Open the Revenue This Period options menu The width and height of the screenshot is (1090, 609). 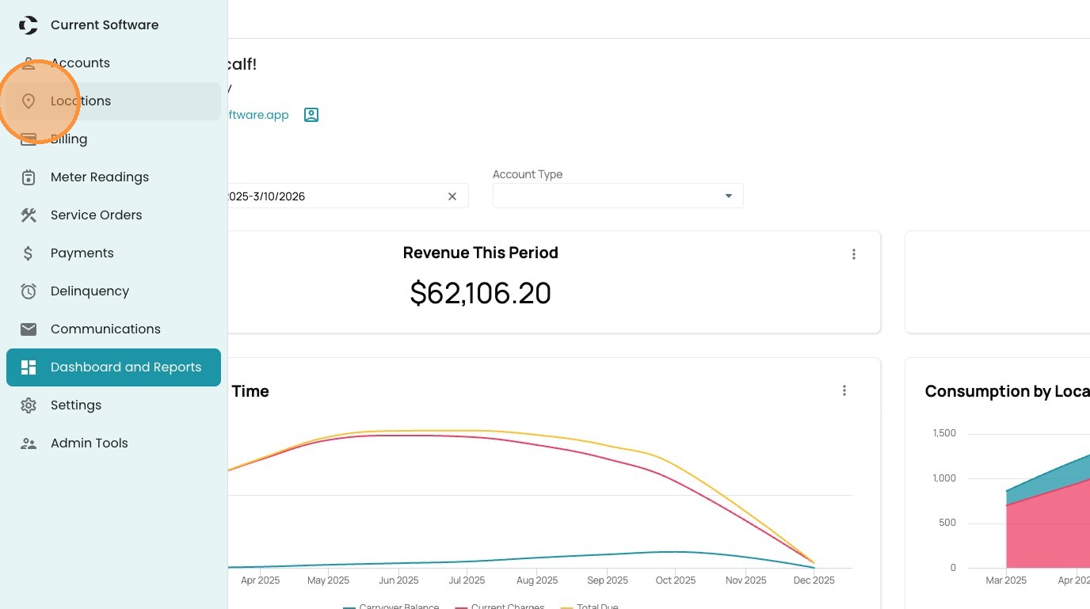pyautogui.click(x=854, y=254)
